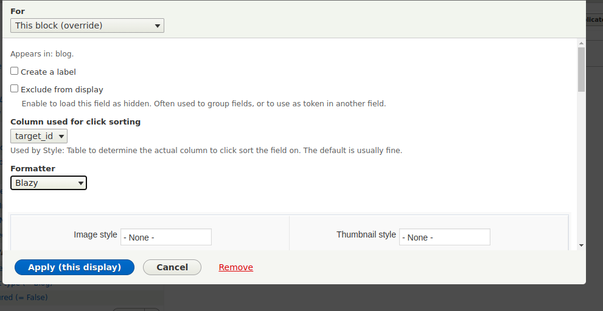The image size is (603, 311).
Task: Click the "Thumbnail style" field label
Action: (x=366, y=234)
